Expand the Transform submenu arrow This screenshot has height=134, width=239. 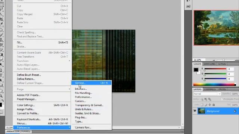pos(69,61)
